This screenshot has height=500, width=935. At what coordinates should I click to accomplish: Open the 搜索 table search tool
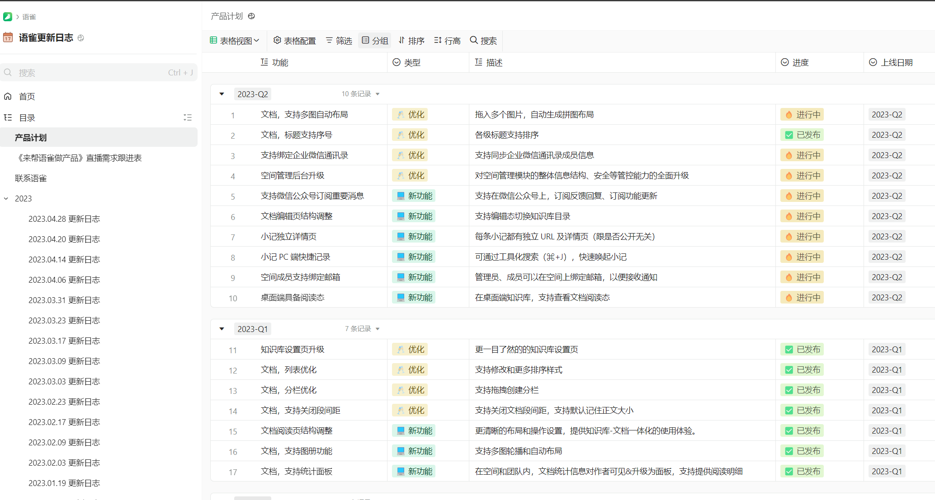coord(483,41)
